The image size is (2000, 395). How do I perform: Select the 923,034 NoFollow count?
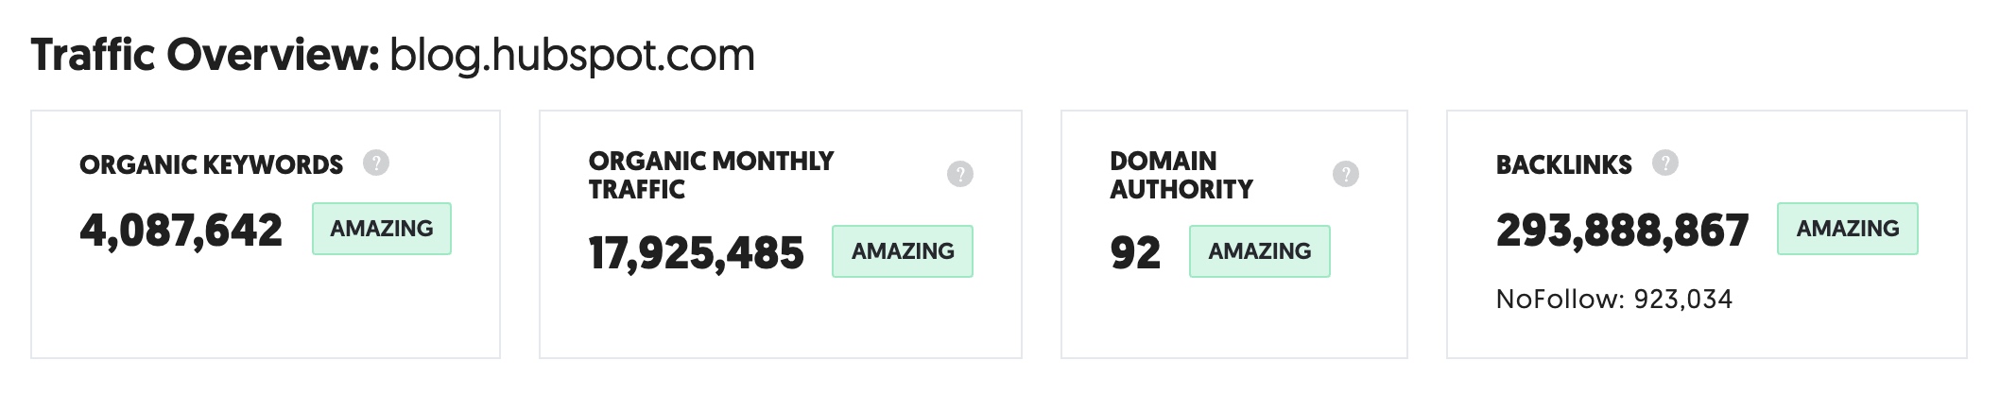(x=1683, y=300)
